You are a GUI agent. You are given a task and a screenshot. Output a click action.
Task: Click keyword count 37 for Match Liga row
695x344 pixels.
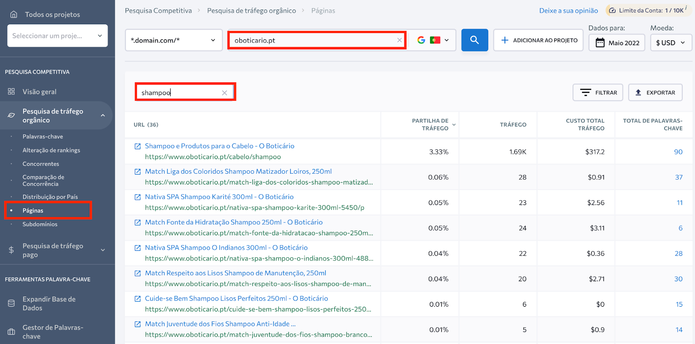click(x=679, y=177)
